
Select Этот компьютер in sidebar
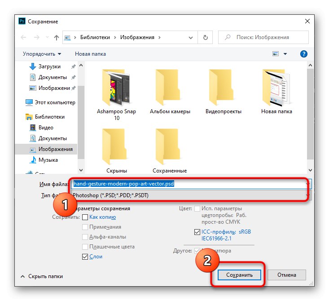(x=50, y=102)
